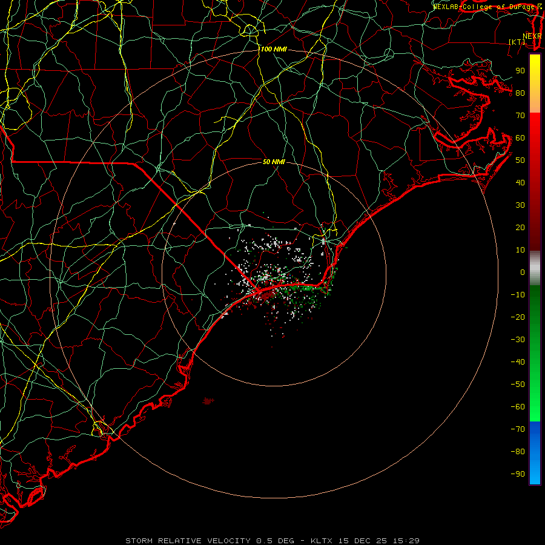Viewport: 545px width, 545px height.
Task: Click the NEXLAB-College of DuPage header text
Action: click(x=487, y=7)
